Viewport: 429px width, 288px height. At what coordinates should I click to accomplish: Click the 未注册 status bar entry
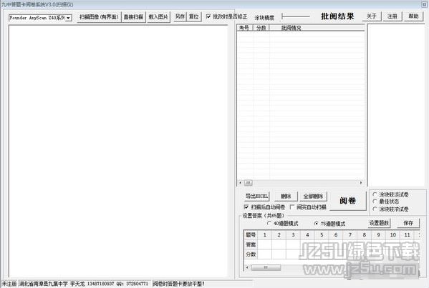[9, 284]
